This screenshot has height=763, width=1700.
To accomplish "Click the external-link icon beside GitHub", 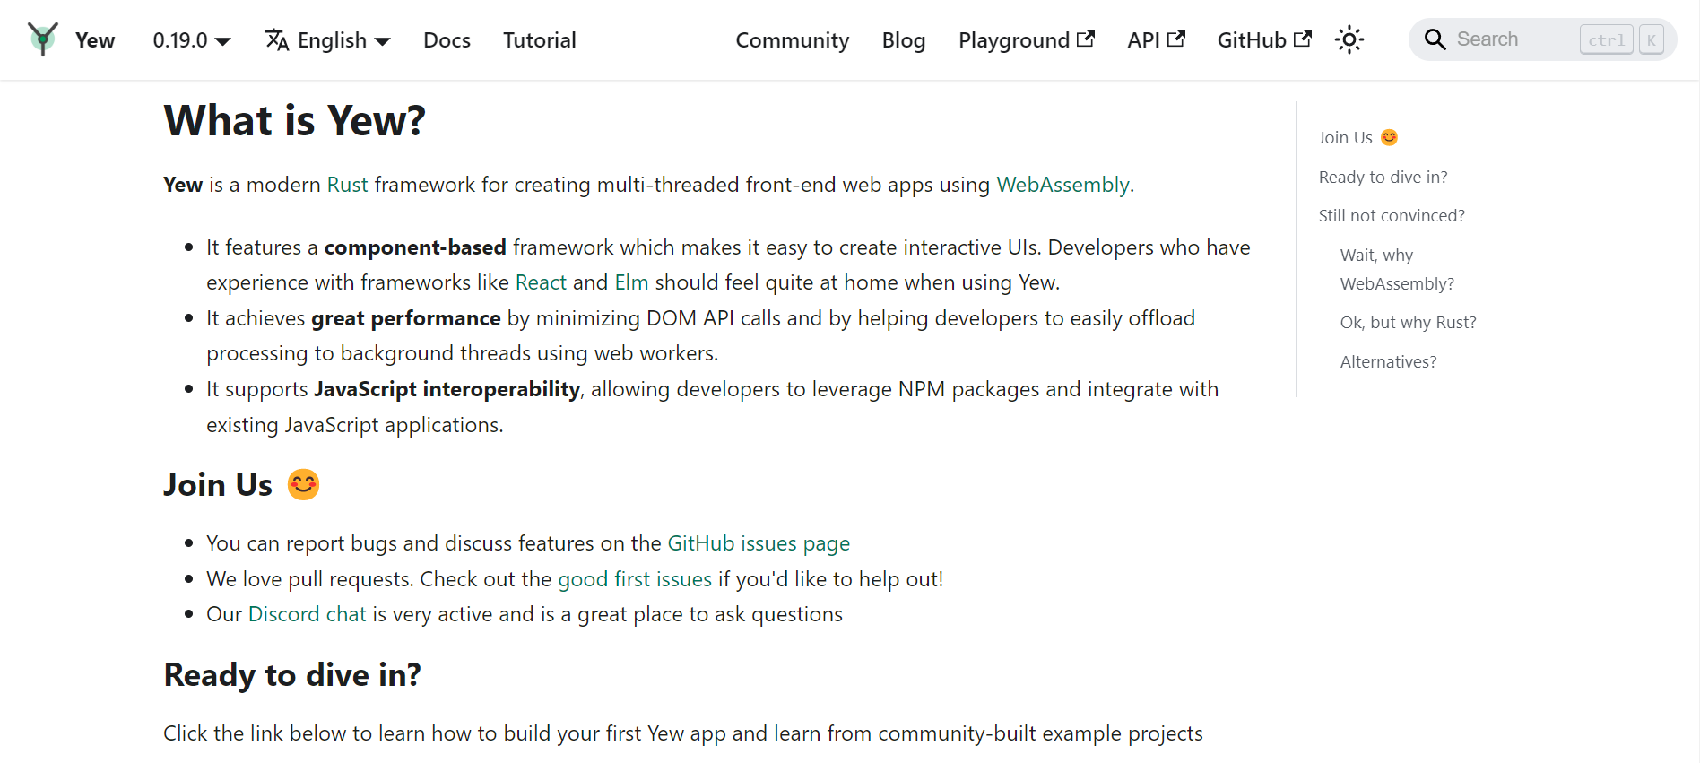I will (x=1303, y=39).
